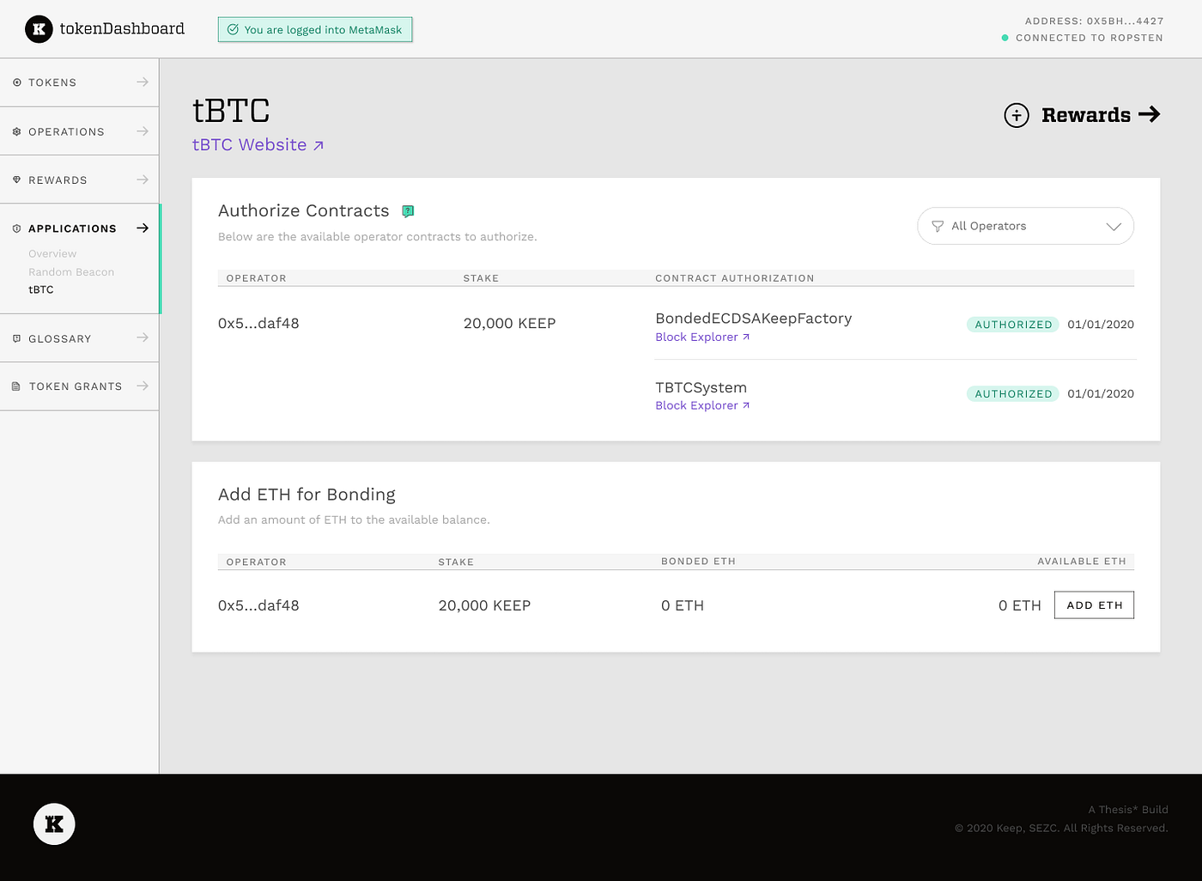Screen dimensions: 1202x881
Task: Click 20,000 KEEP stake in Authorize Contracts
Action: pos(509,324)
